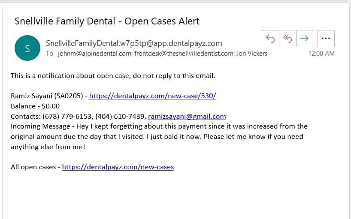Click phone number (404) 610-7439
This screenshot has width=351, height=219.
pyautogui.click(x=120, y=117)
